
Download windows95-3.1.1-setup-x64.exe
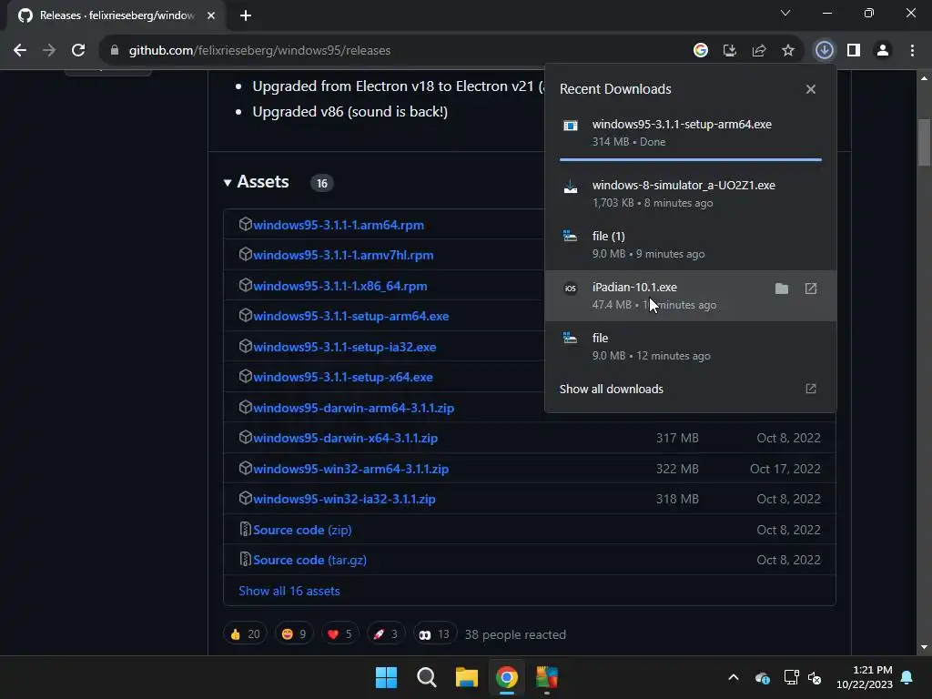[343, 377]
